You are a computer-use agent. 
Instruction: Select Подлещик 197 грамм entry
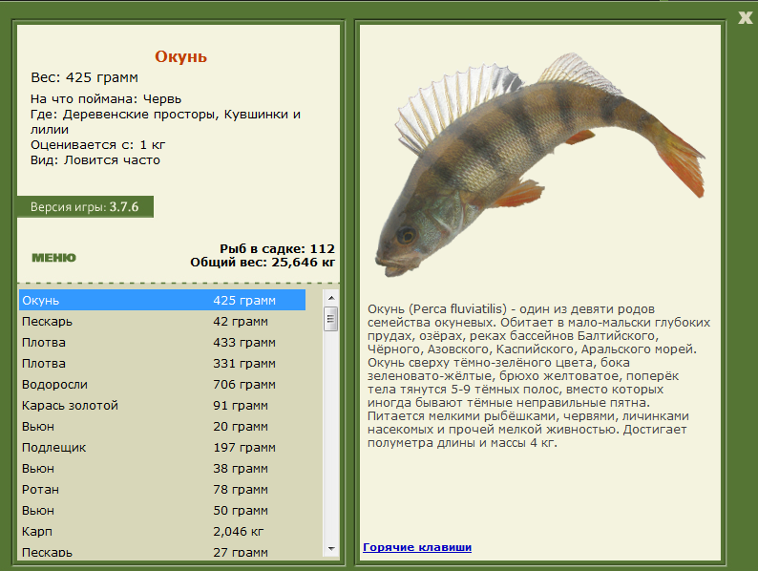click(162, 447)
